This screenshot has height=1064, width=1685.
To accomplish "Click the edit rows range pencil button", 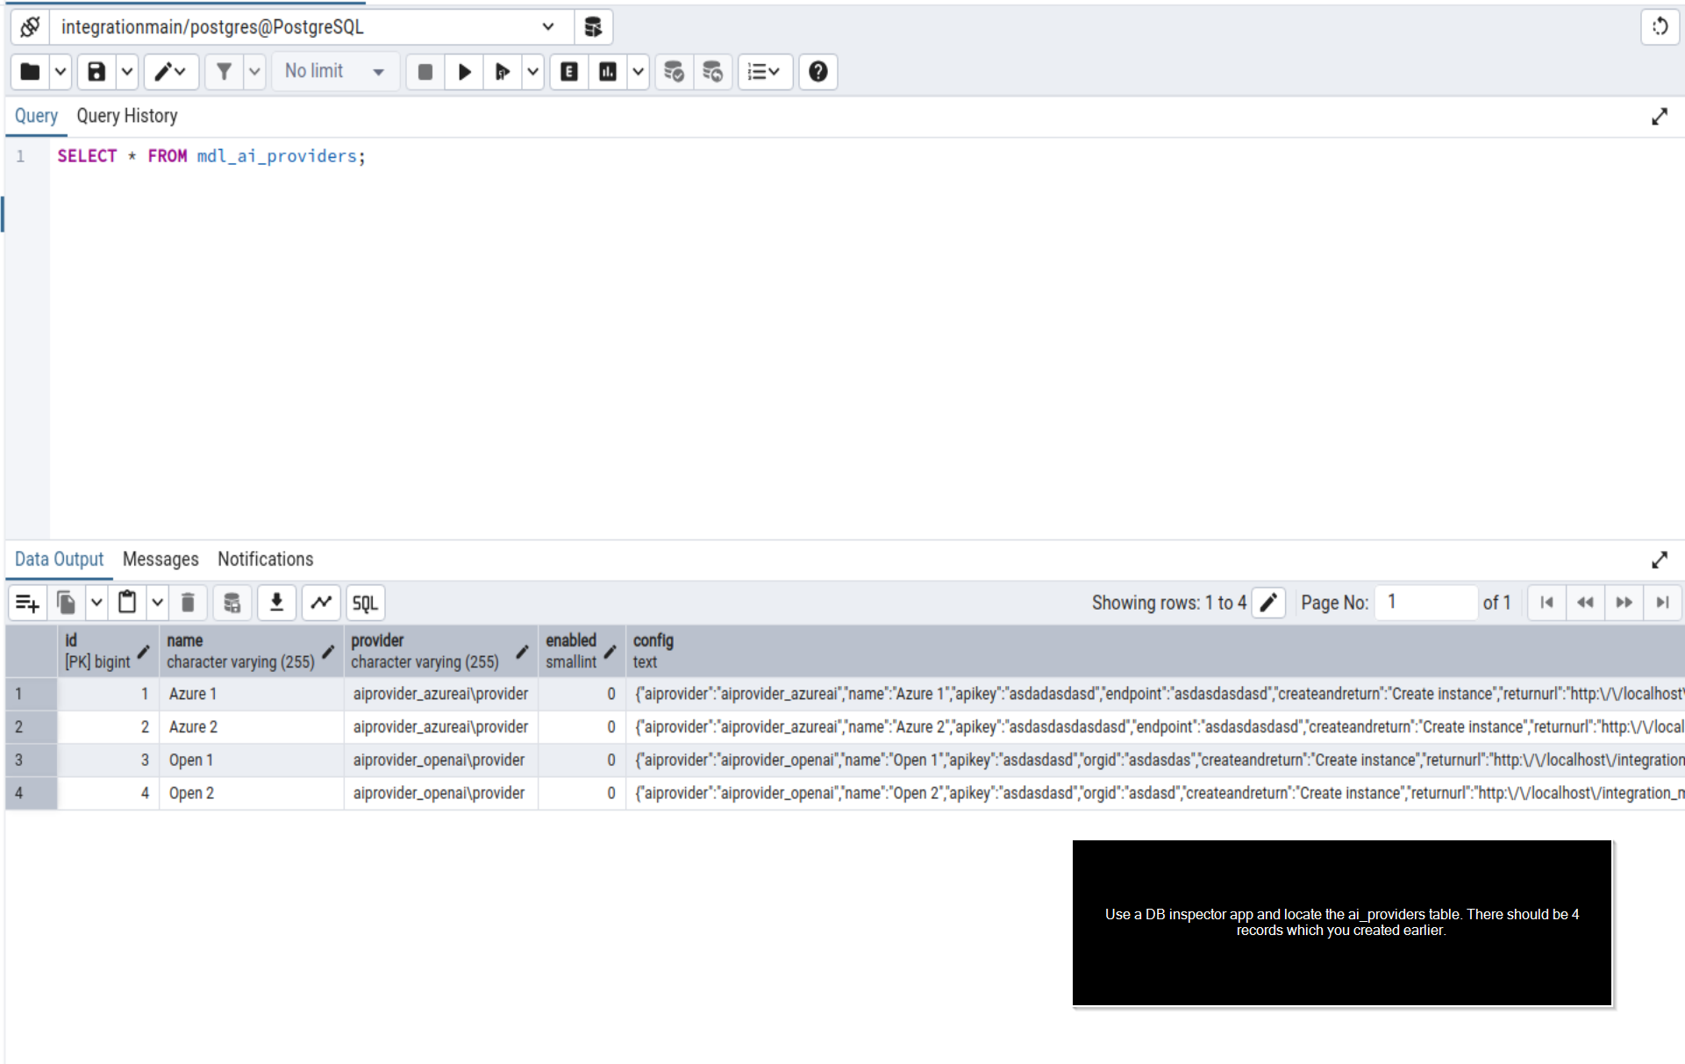I will tap(1268, 603).
